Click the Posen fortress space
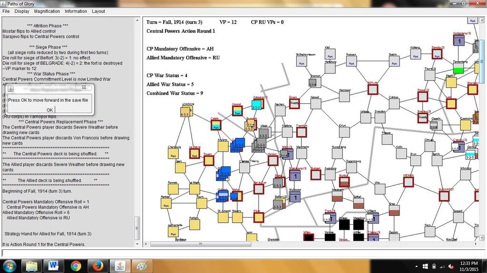The width and height of the screenshot is (487, 273). coord(423,97)
